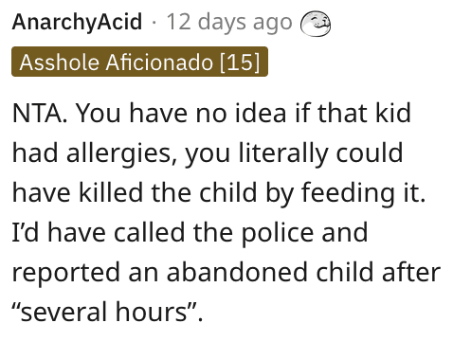
Task: Click the dot separator after the username
Action: pos(154,23)
